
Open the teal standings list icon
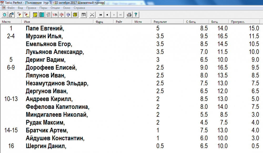click(x=42, y=15)
